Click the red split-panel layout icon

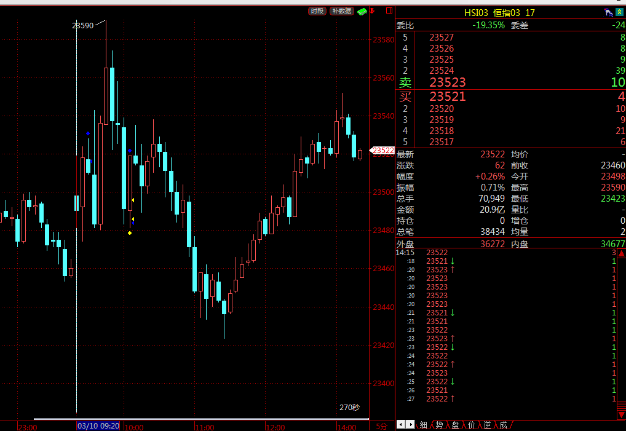pos(389,10)
